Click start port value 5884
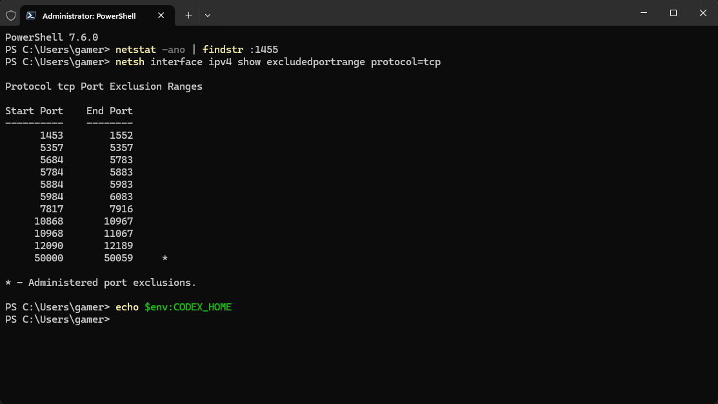The image size is (718, 404). click(x=52, y=185)
